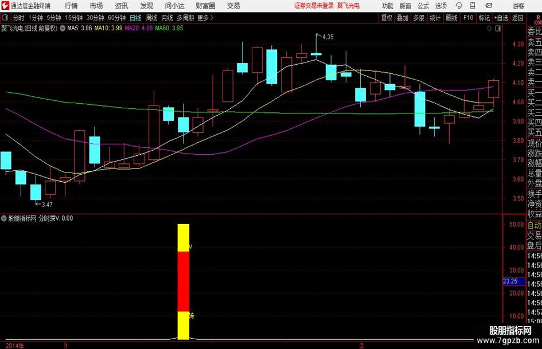Screen dimensions: 542x349
Task: Switch to the 60分钟 period tab
Action: (x=117, y=18)
